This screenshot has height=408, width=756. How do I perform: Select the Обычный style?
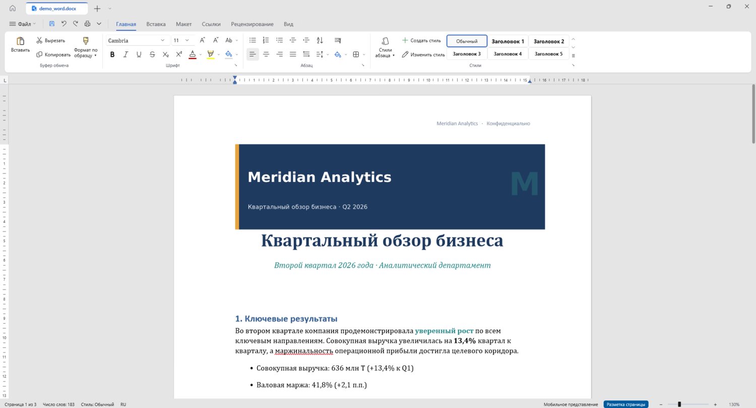pyautogui.click(x=467, y=41)
